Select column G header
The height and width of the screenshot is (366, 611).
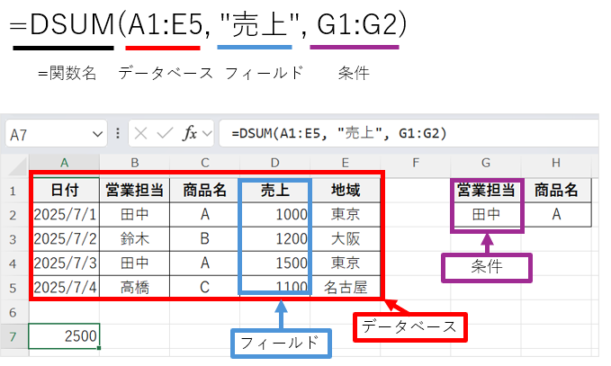tap(486, 163)
